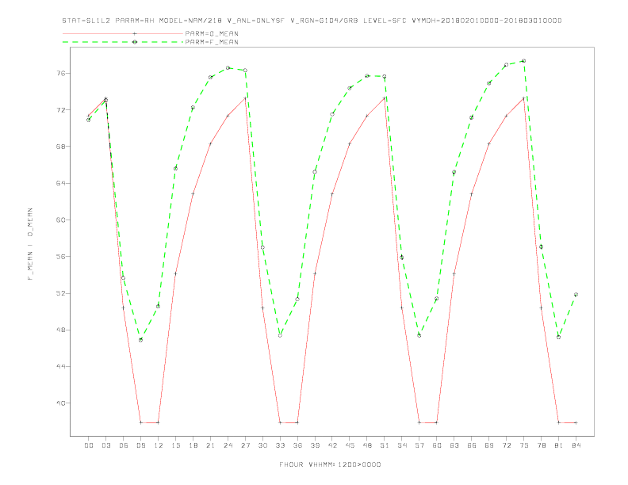Click the green F_MEAN circle marker at hour 24
Screen dimensions: 628x485
click(x=228, y=68)
